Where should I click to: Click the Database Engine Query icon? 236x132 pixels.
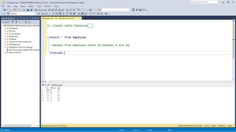(49, 10)
